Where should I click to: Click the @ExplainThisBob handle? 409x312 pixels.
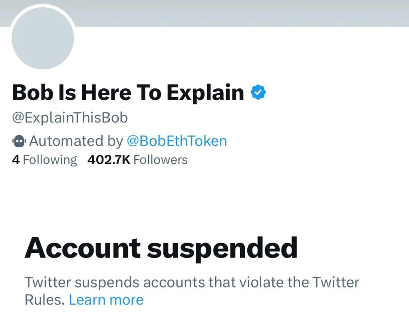70,118
